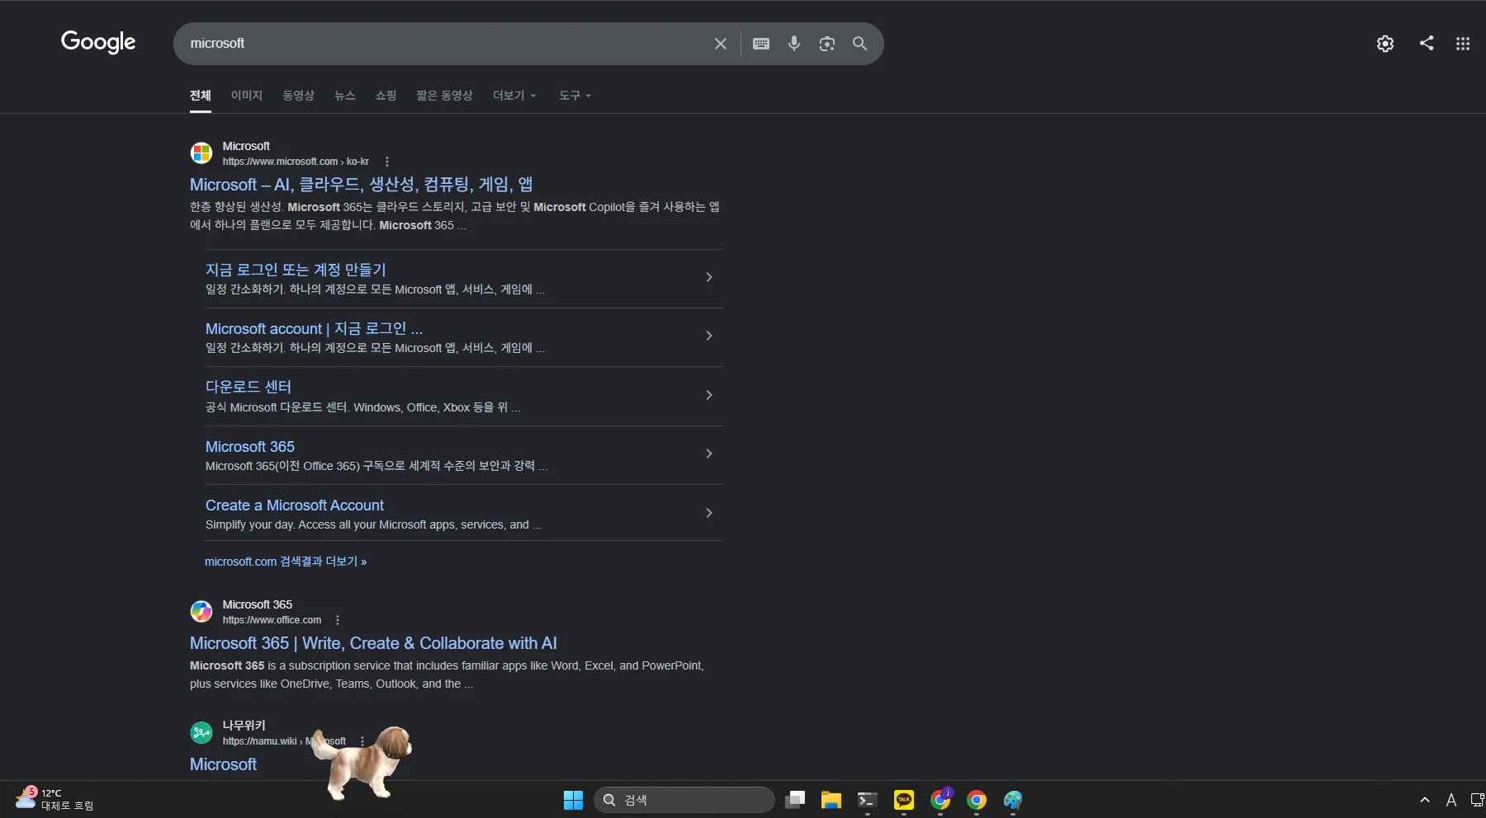Switch to the 짧은 동영상 tab
Viewport: 1486px width, 818px height.
point(445,96)
